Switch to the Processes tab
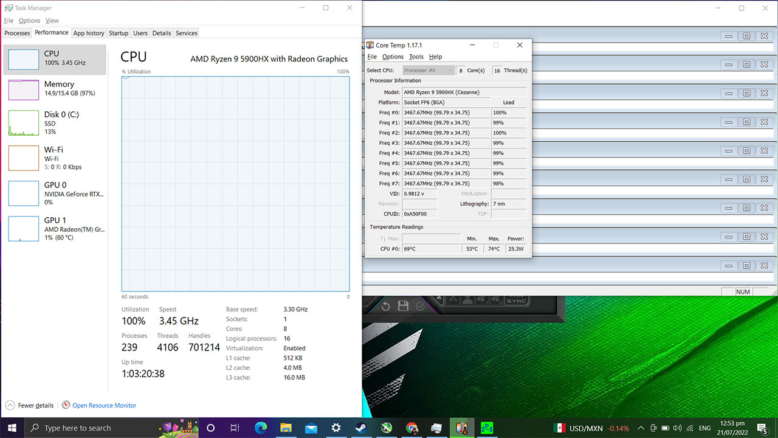This screenshot has width=778, height=438. pos(17,33)
